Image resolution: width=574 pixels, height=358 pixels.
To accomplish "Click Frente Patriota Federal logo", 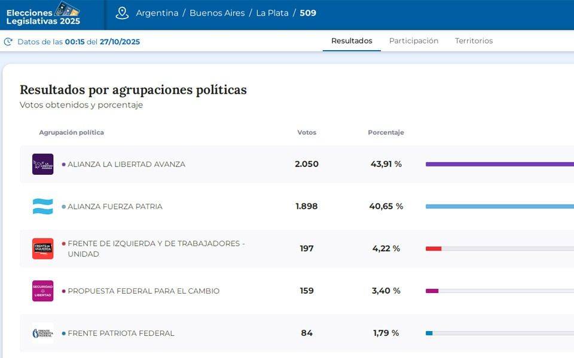I will 42,333.
